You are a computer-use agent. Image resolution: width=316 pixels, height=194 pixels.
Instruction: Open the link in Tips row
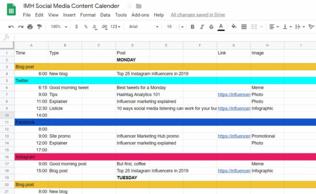click(x=234, y=94)
